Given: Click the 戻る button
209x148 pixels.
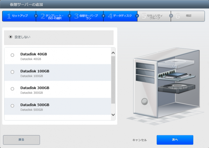Looking at the screenshot, I should pyautogui.click(x=21, y=140).
